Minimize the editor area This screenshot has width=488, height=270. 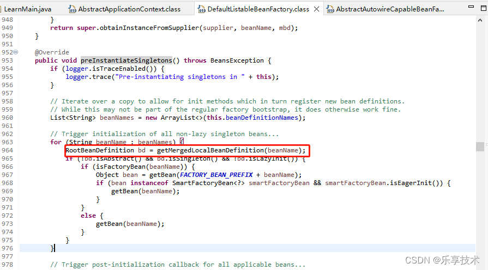[x=471, y=7]
